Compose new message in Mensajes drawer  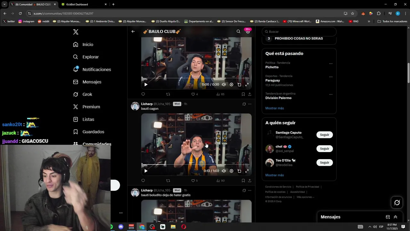[x=388, y=217]
